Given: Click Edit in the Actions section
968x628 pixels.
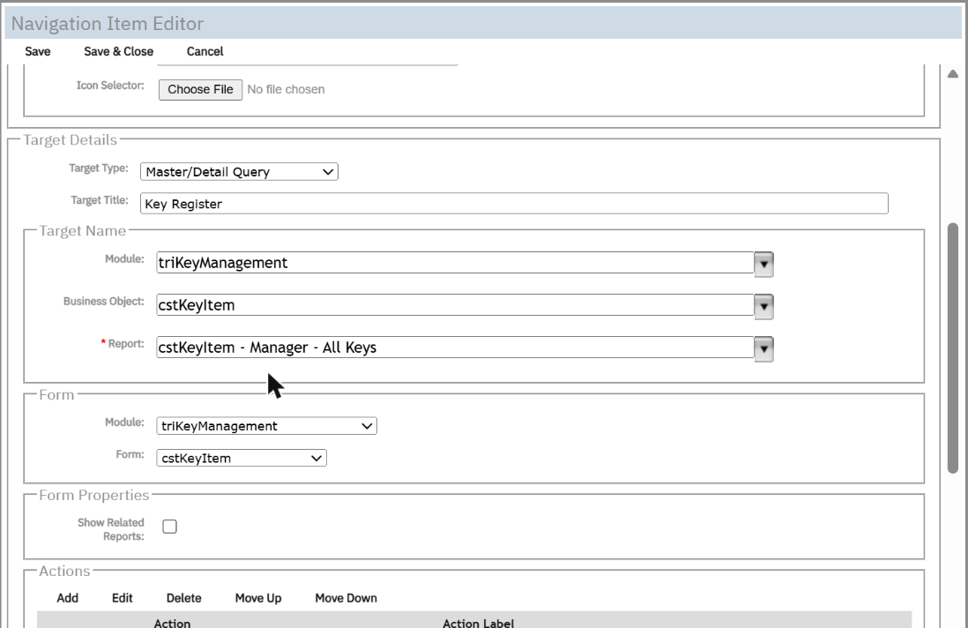Looking at the screenshot, I should 123,598.
